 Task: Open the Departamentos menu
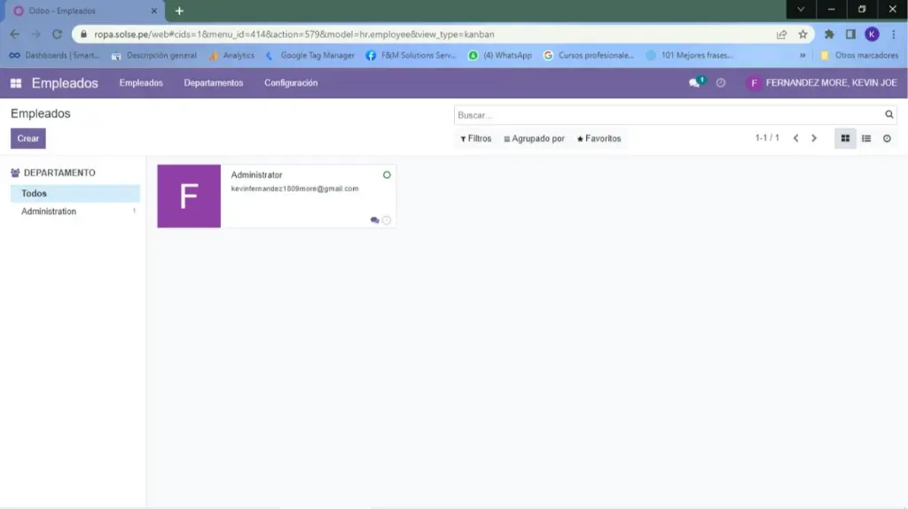click(213, 83)
